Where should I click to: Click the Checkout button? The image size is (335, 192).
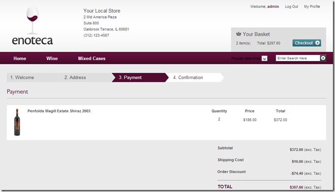coord(307,43)
